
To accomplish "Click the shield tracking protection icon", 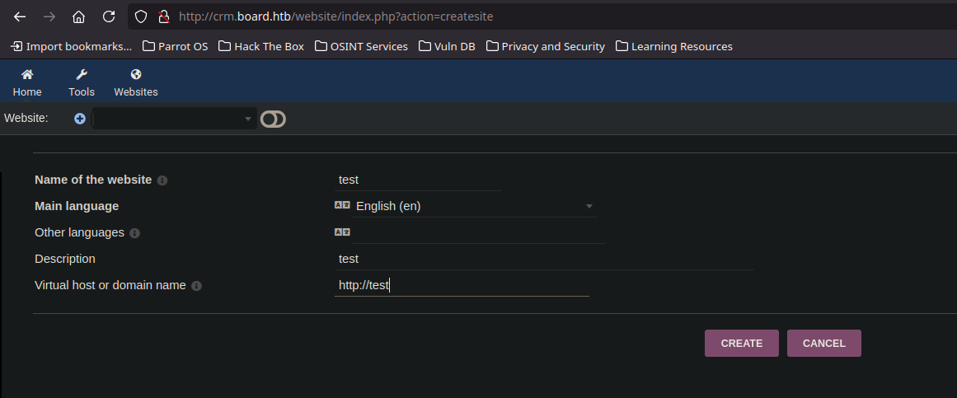I will [141, 16].
